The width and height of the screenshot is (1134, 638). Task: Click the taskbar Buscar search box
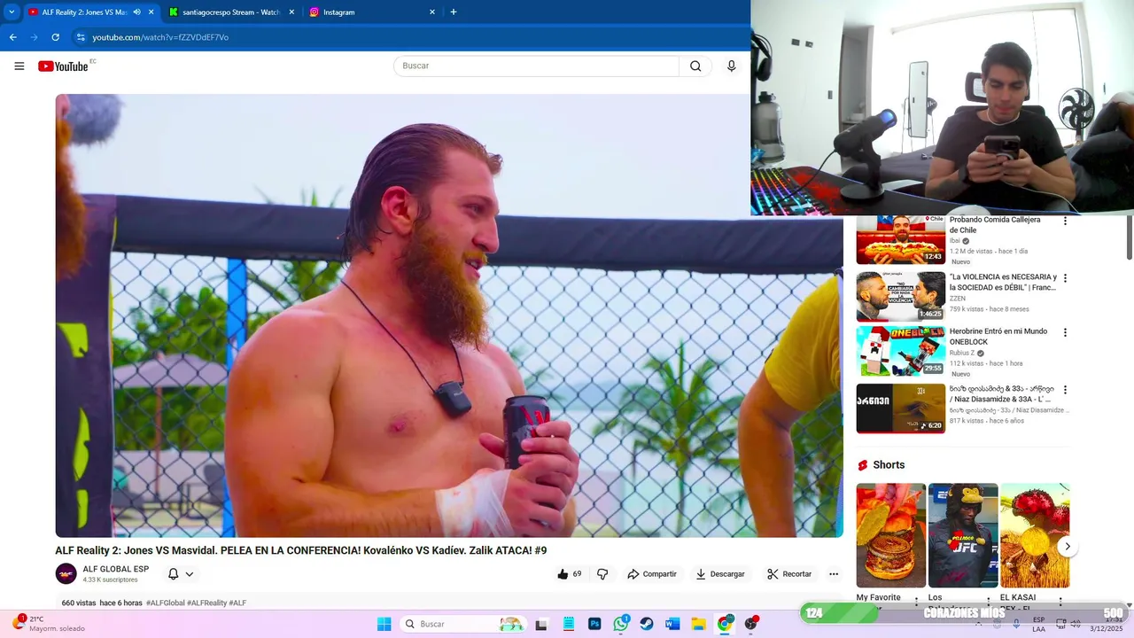462,624
